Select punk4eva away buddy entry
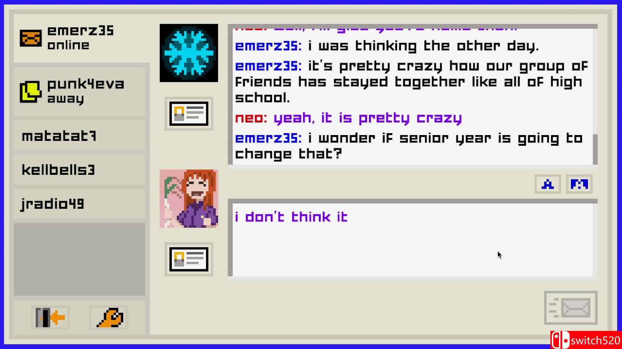This screenshot has height=349, width=622. click(79, 92)
